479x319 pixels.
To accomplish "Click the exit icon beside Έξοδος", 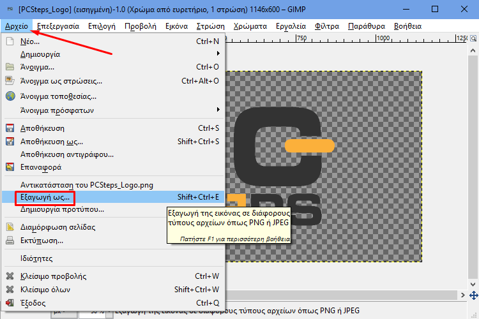I will [x=10, y=303].
